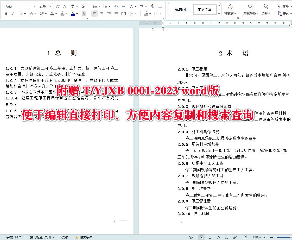Click the numbered list icon
The height and width of the screenshot is (240, 292).
point(105,6)
